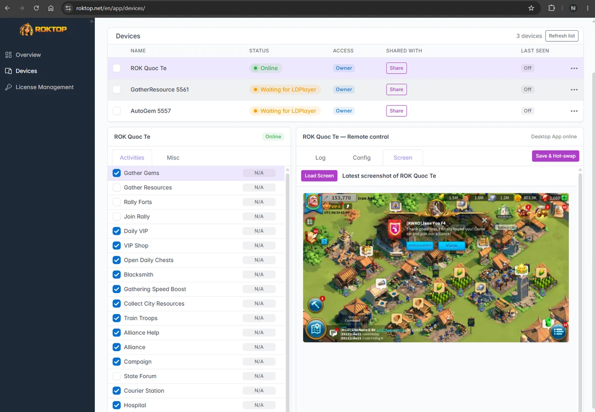Uncheck Alliance Help activity

[x=116, y=332]
